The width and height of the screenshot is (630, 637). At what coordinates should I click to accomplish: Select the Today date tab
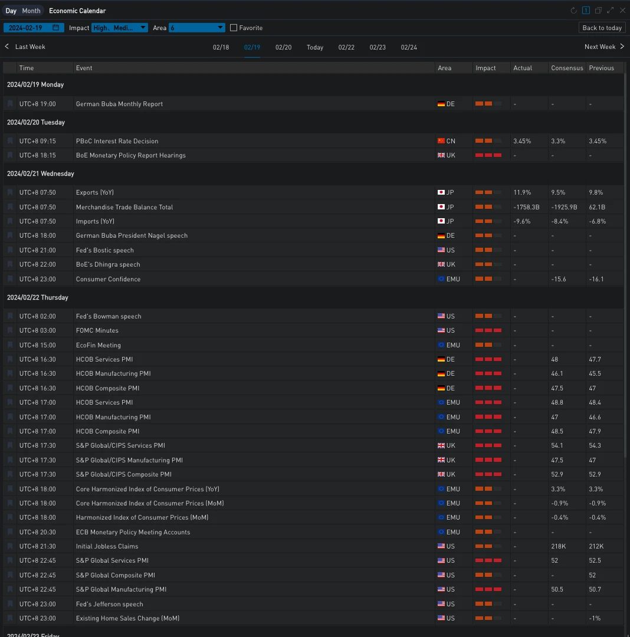[315, 47]
